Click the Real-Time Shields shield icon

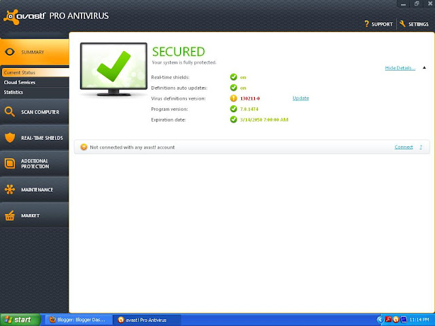click(x=10, y=137)
